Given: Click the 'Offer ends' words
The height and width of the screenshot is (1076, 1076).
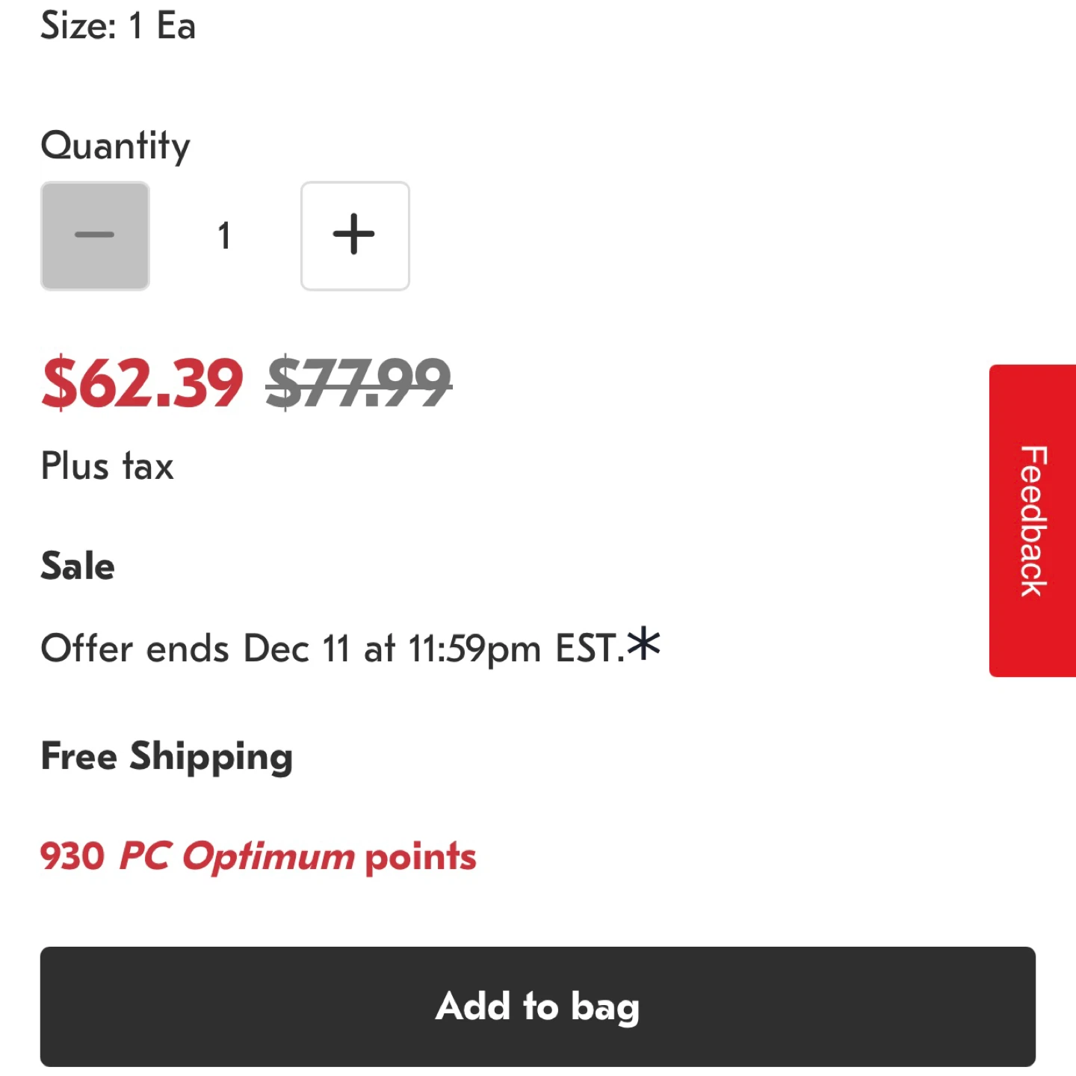Looking at the screenshot, I should (135, 648).
